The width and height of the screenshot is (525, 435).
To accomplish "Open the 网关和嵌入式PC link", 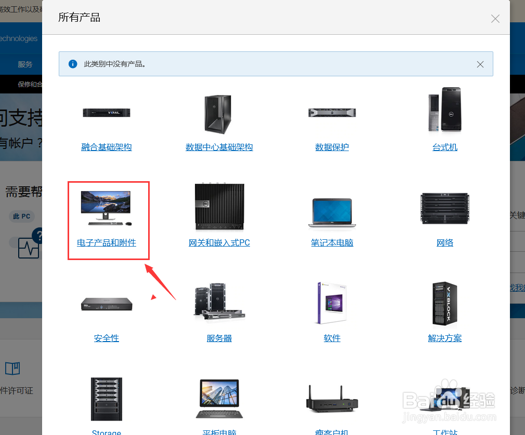I will point(219,243).
